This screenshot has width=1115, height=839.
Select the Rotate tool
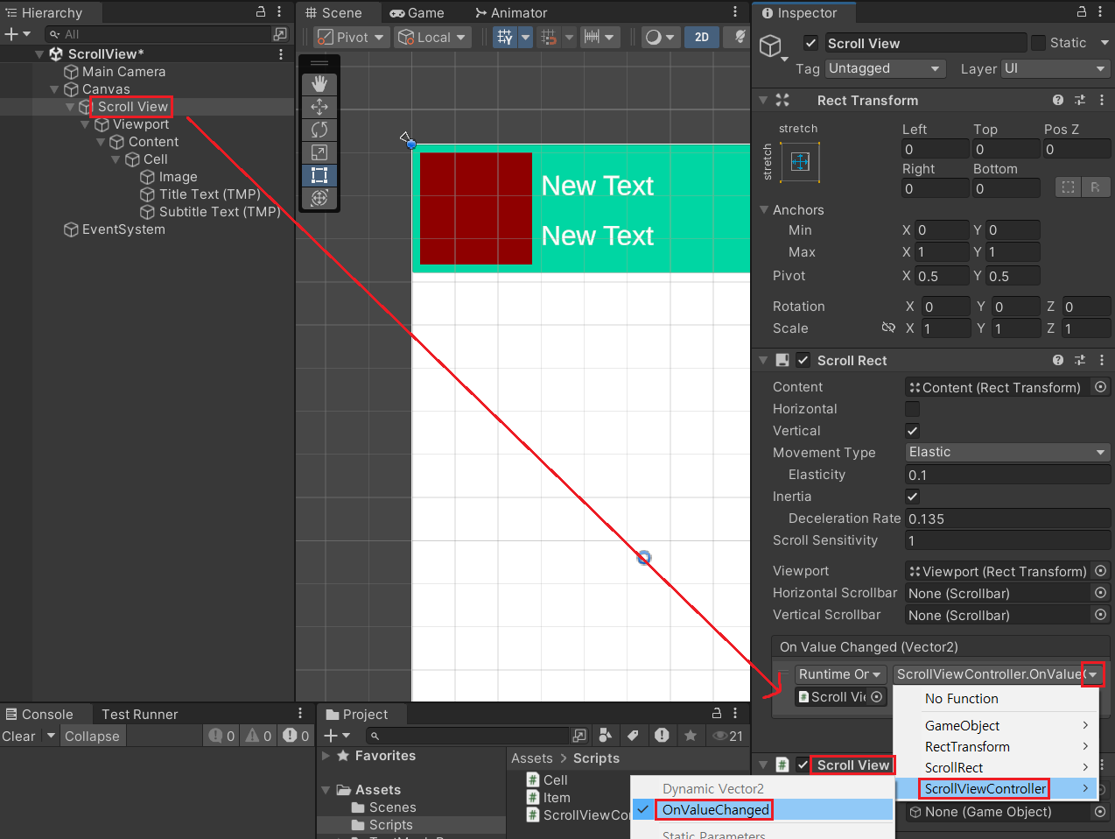(319, 130)
